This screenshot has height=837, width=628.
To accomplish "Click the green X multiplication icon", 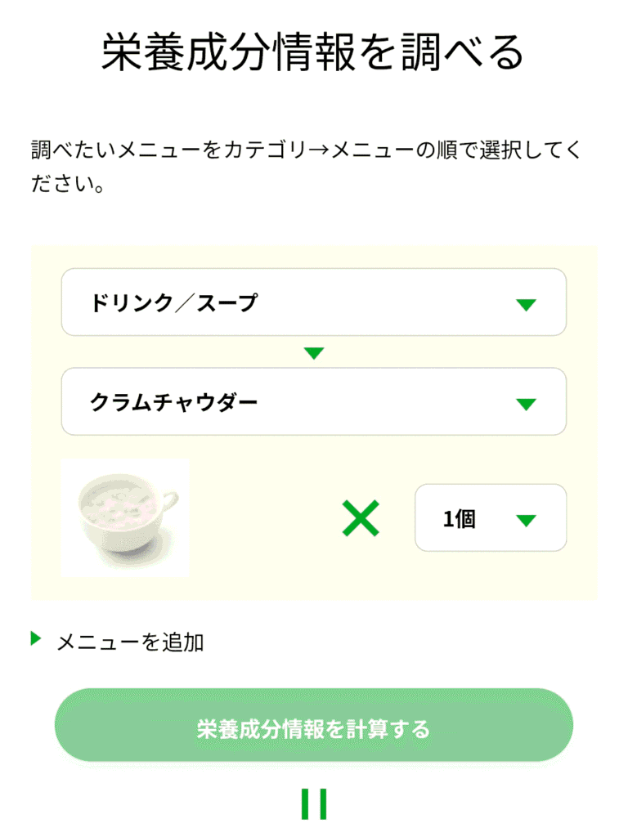I will click(x=361, y=518).
